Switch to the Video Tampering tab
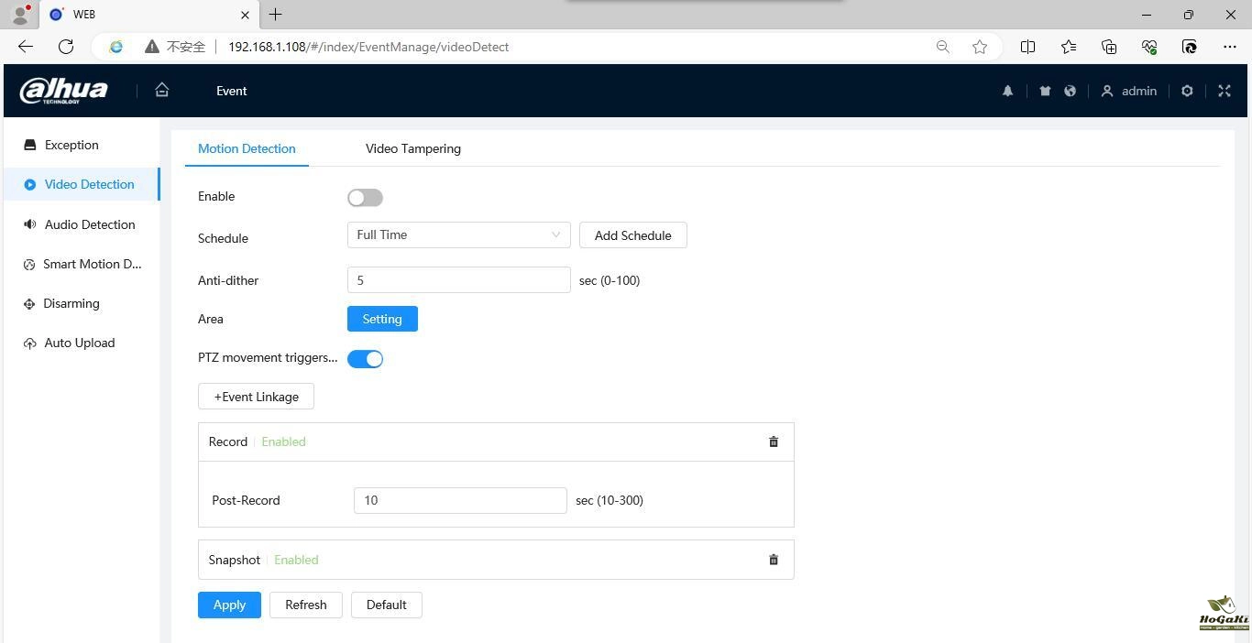Screen dimensions: 1252x643 pyautogui.click(x=412, y=148)
